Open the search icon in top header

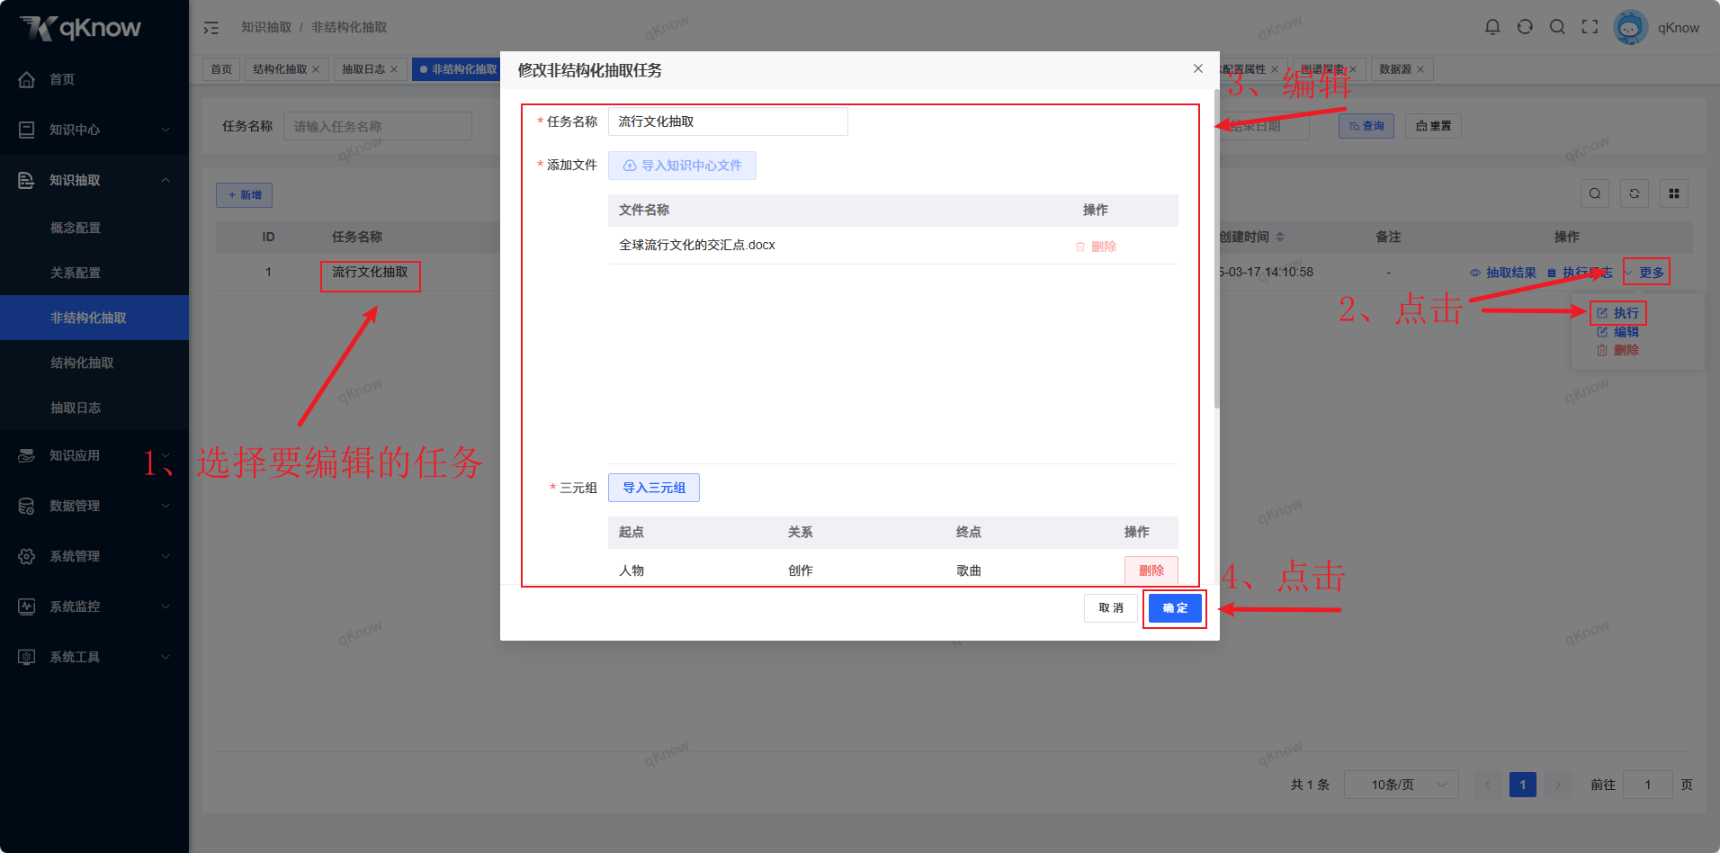click(1557, 27)
